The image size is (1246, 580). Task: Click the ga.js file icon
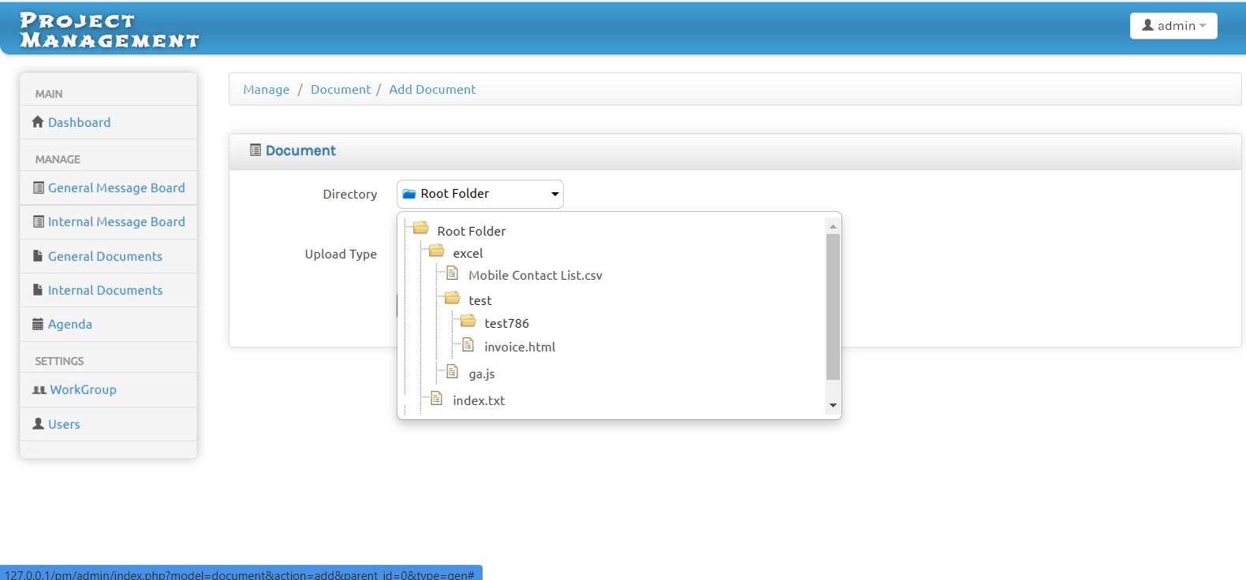[452, 371]
